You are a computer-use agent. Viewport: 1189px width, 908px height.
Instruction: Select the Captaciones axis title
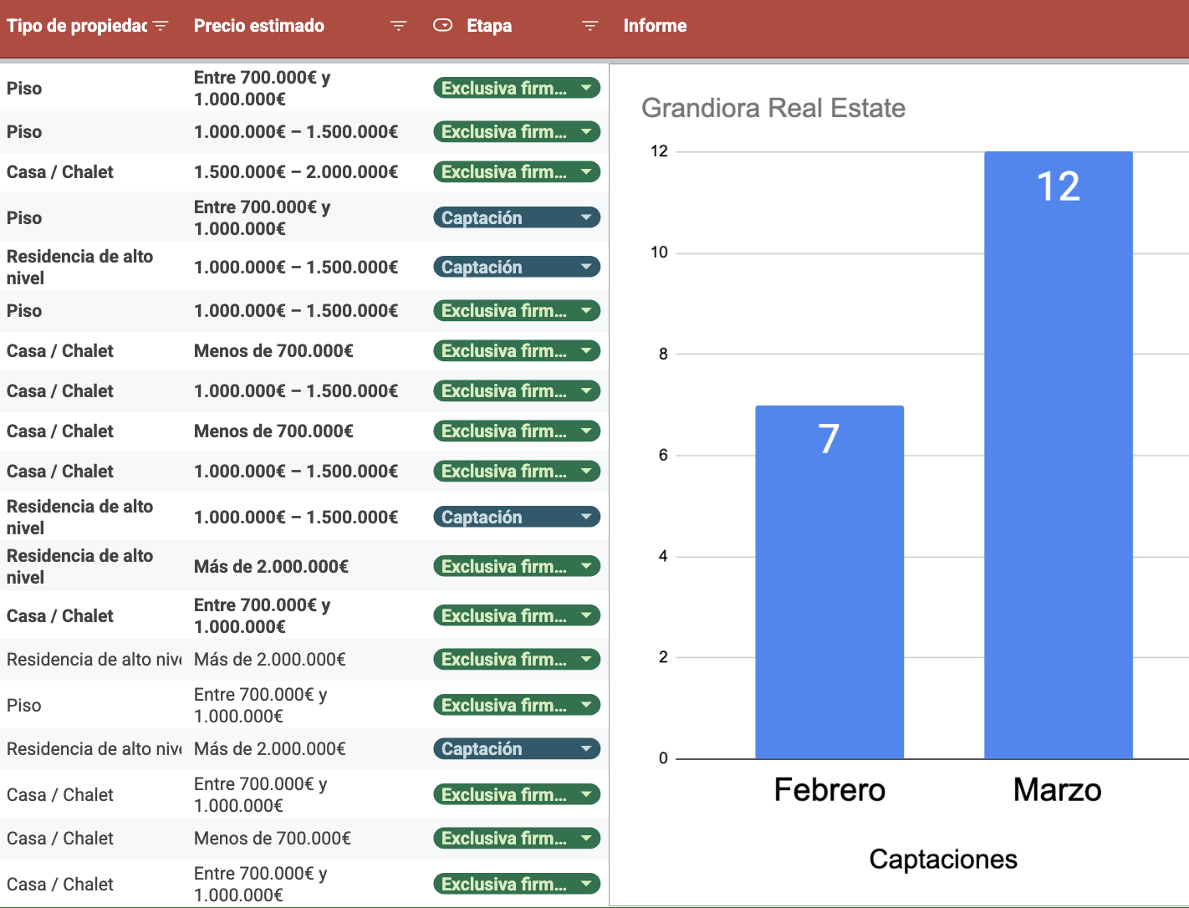942,859
